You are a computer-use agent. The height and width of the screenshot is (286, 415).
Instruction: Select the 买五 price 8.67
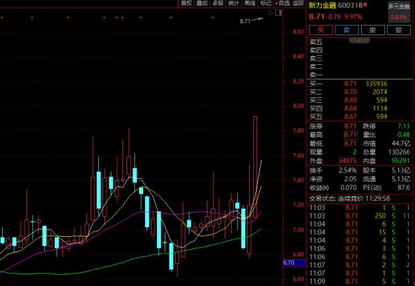(350, 117)
